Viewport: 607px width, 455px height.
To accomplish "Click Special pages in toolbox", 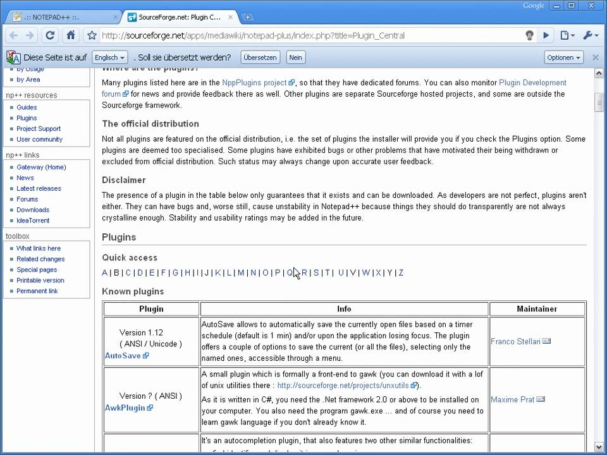I will 37,270.
